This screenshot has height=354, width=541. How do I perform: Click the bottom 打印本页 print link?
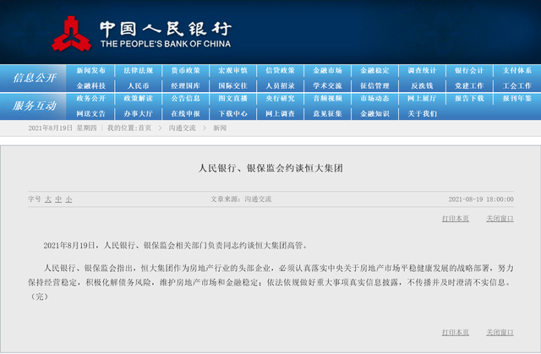[455, 332]
